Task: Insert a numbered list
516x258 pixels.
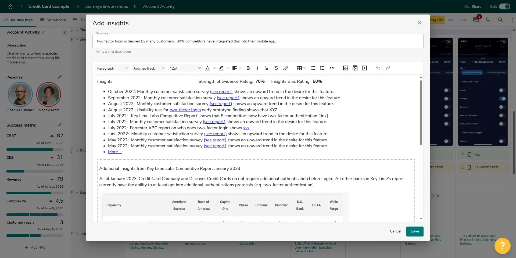Action: click(x=322, y=68)
